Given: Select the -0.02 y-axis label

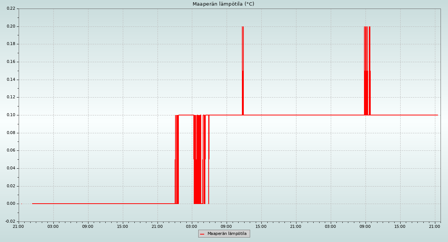Looking at the screenshot, I should pos(10,222).
